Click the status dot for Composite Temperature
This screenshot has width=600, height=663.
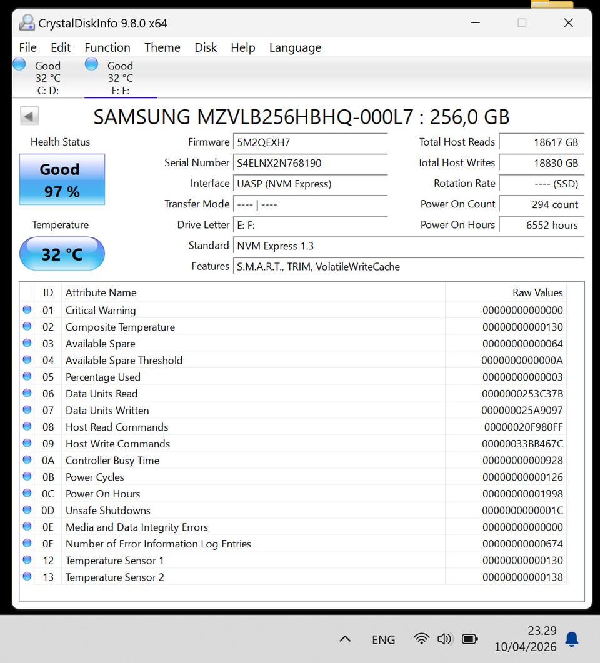27,326
